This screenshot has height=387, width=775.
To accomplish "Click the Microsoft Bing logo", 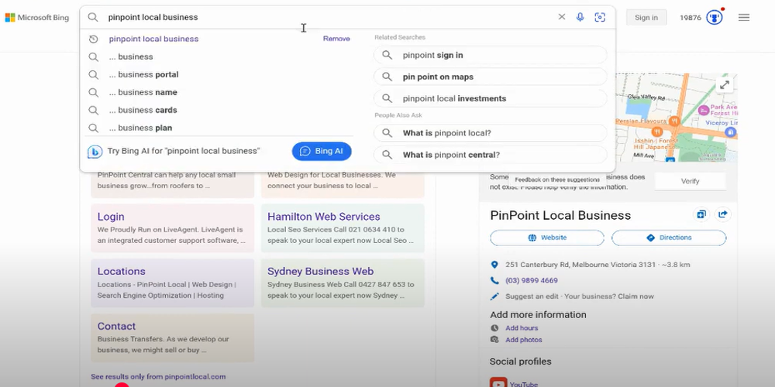I will [x=37, y=17].
